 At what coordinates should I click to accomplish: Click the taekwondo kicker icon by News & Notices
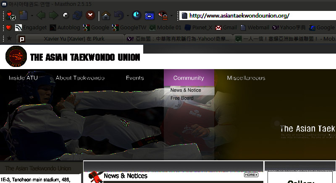tap(96, 177)
